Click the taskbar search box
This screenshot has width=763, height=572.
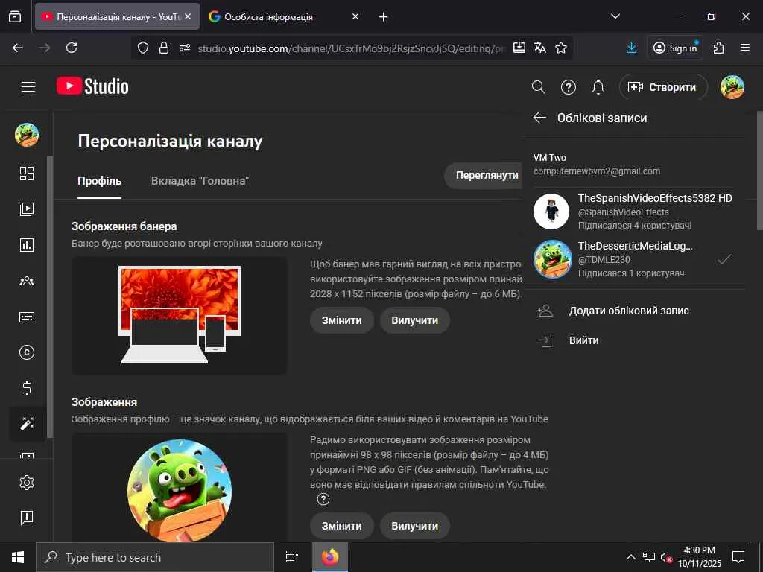tap(155, 557)
